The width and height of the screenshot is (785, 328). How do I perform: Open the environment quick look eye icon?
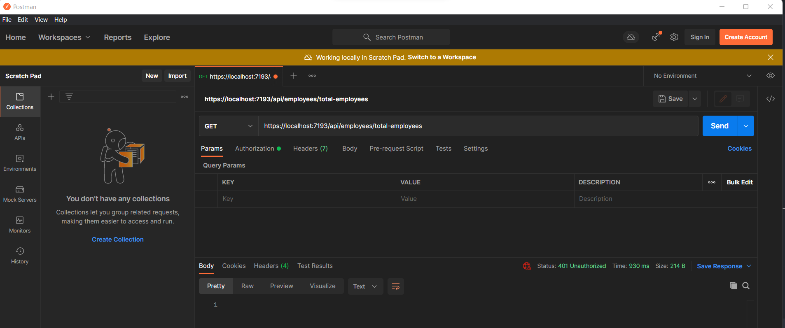[771, 76]
